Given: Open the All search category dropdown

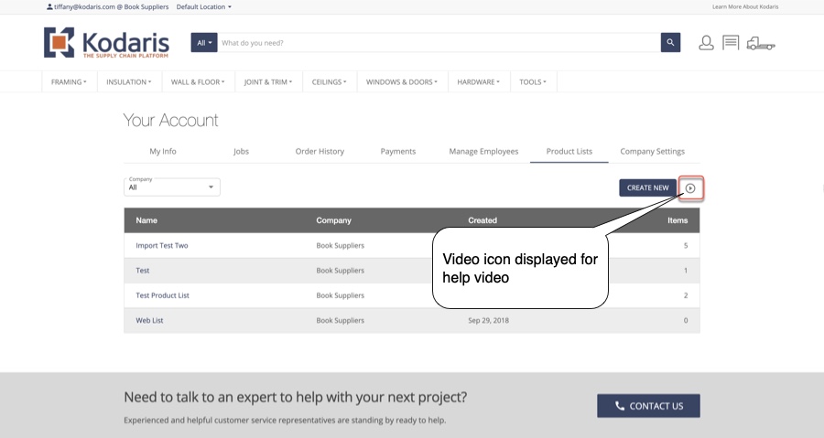Looking at the screenshot, I should coord(204,42).
